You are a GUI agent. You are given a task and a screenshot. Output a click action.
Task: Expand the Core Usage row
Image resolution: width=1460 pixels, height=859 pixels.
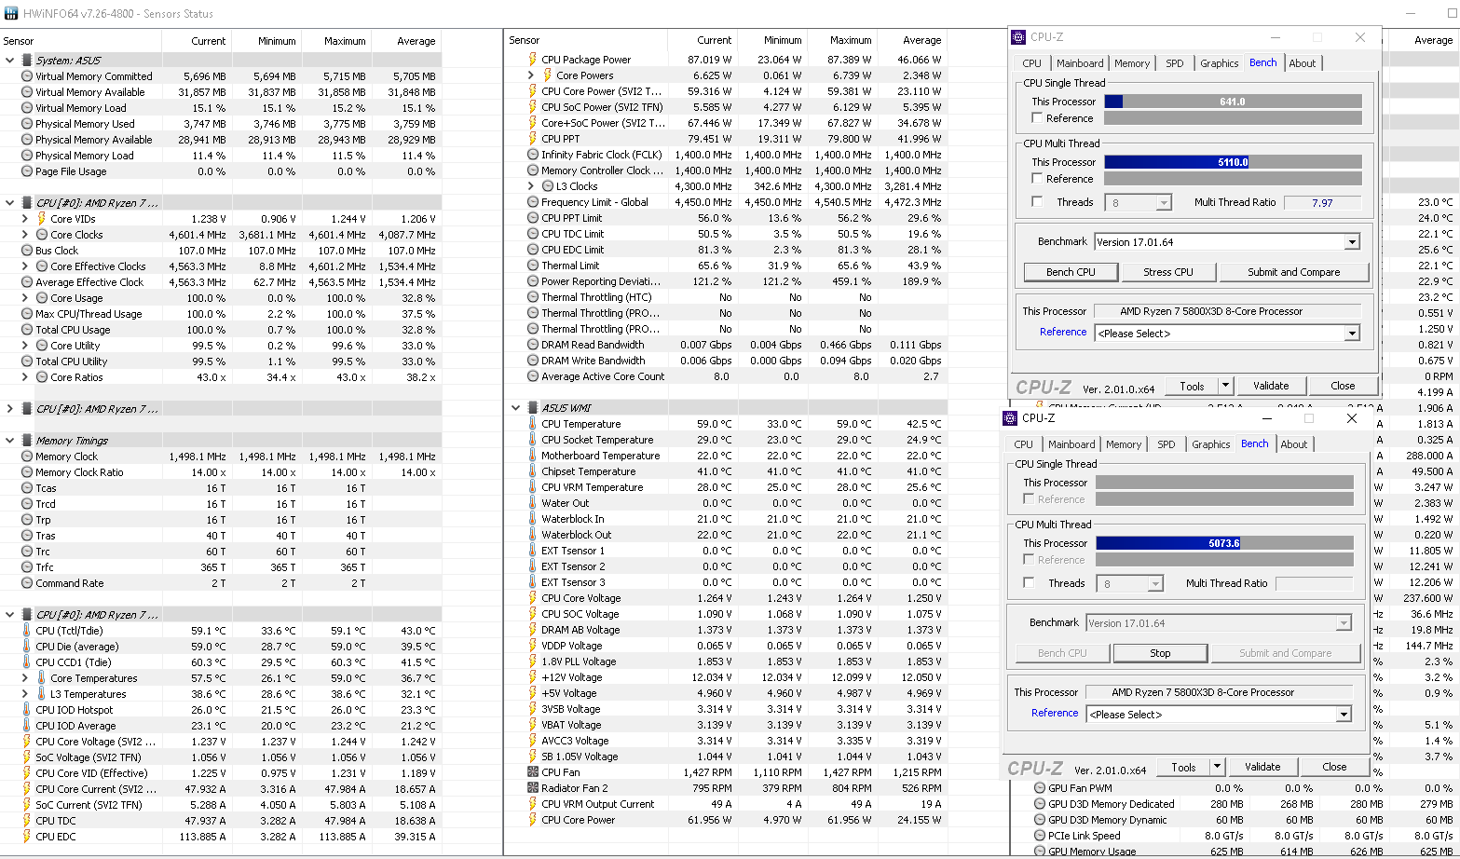[25, 298]
